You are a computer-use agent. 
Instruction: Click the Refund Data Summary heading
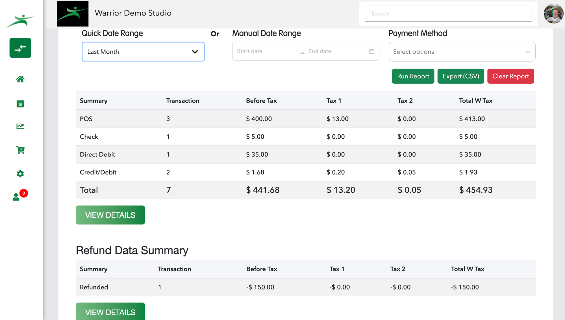pos(132,251)
